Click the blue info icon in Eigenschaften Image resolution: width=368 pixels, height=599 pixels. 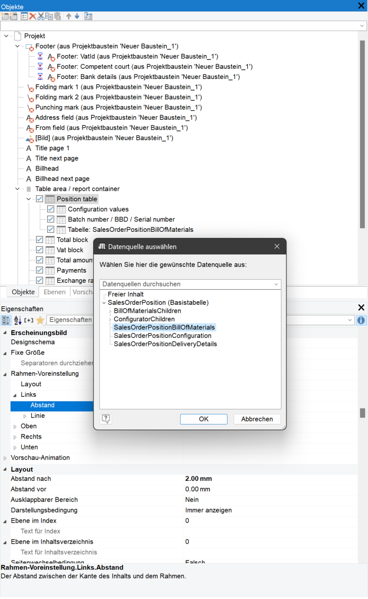(x=361, y=320)
